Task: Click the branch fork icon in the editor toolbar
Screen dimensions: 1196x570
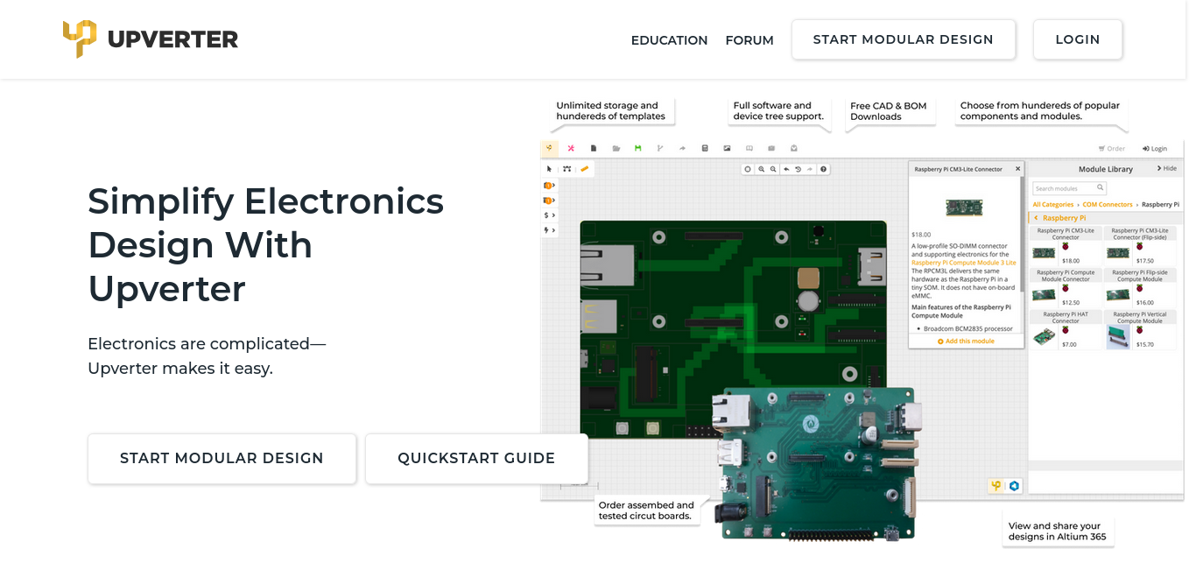Action: (x=660, y=148)
